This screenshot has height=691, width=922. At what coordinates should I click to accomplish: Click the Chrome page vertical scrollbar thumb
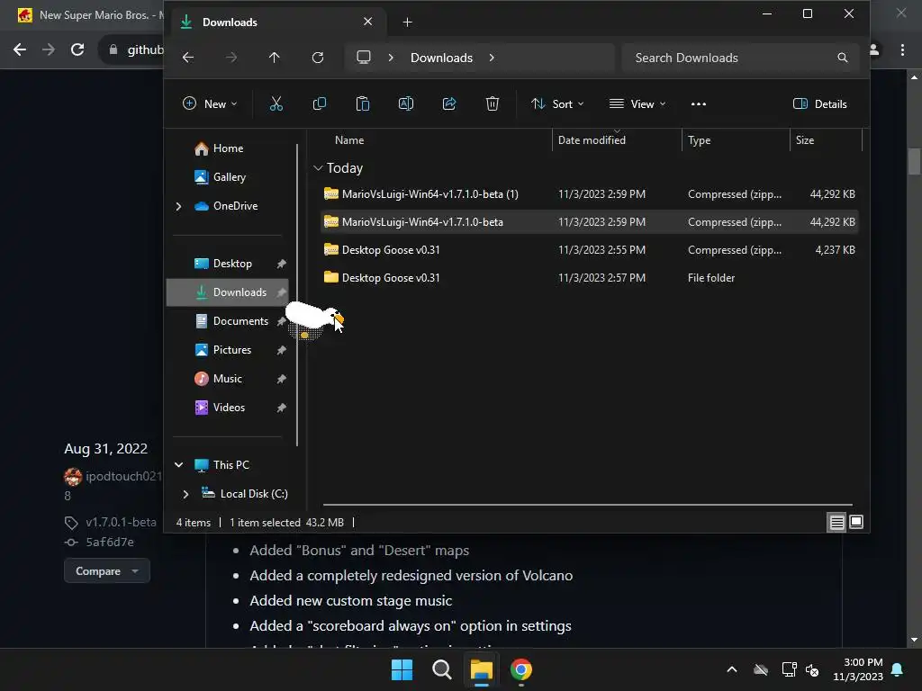[x=914, y=162]
